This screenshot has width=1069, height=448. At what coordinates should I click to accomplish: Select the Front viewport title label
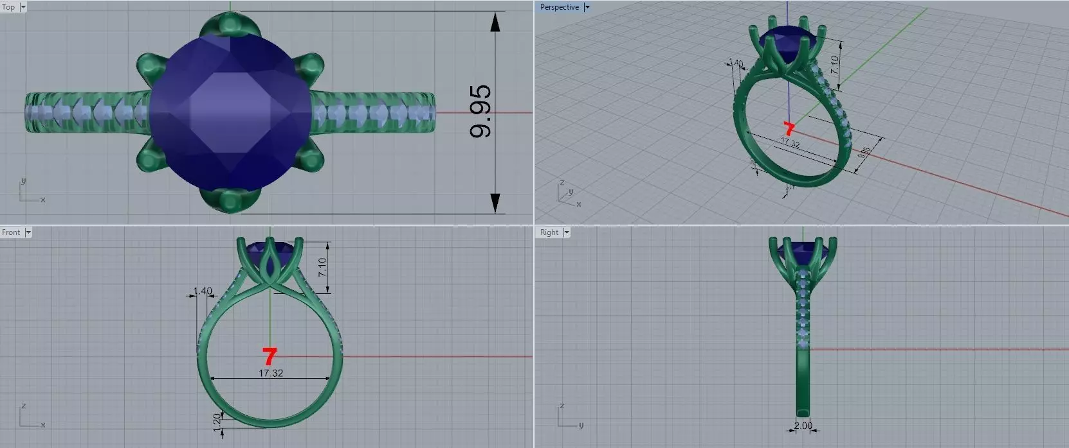click(11, 232)
